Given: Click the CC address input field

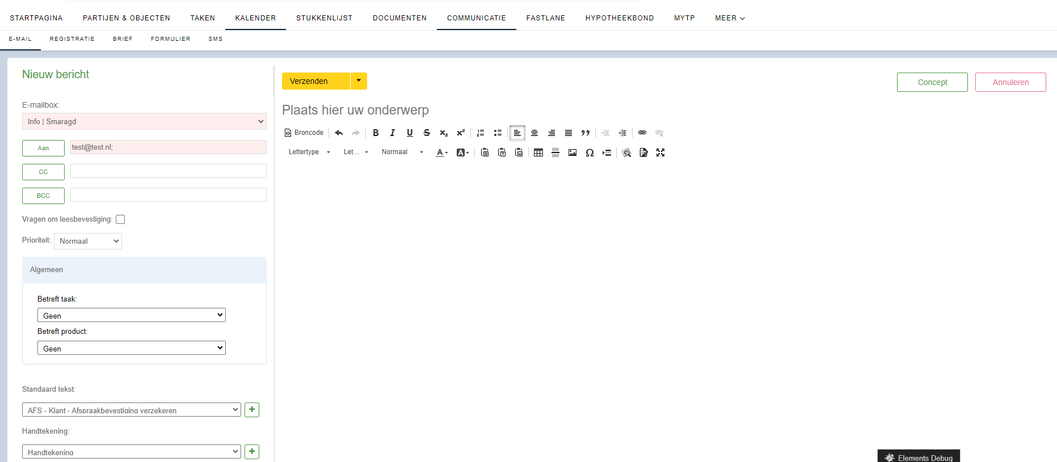Looking at the screenshot, I should pyautogui.click(x=169, y=171).
